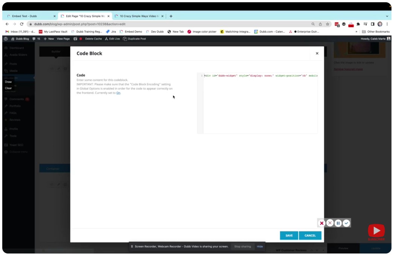Open Dashboard in the WordPress sidebar
The height and width of the screenshot is (255, 393).
click(17, 48)
